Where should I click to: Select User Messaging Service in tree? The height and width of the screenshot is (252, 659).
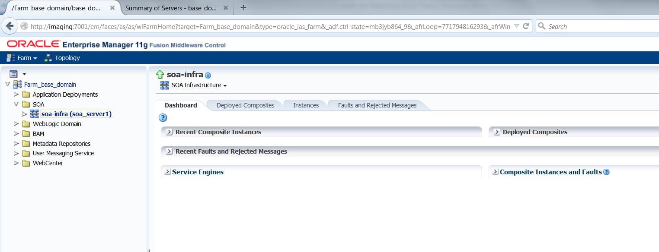[63, 153]
